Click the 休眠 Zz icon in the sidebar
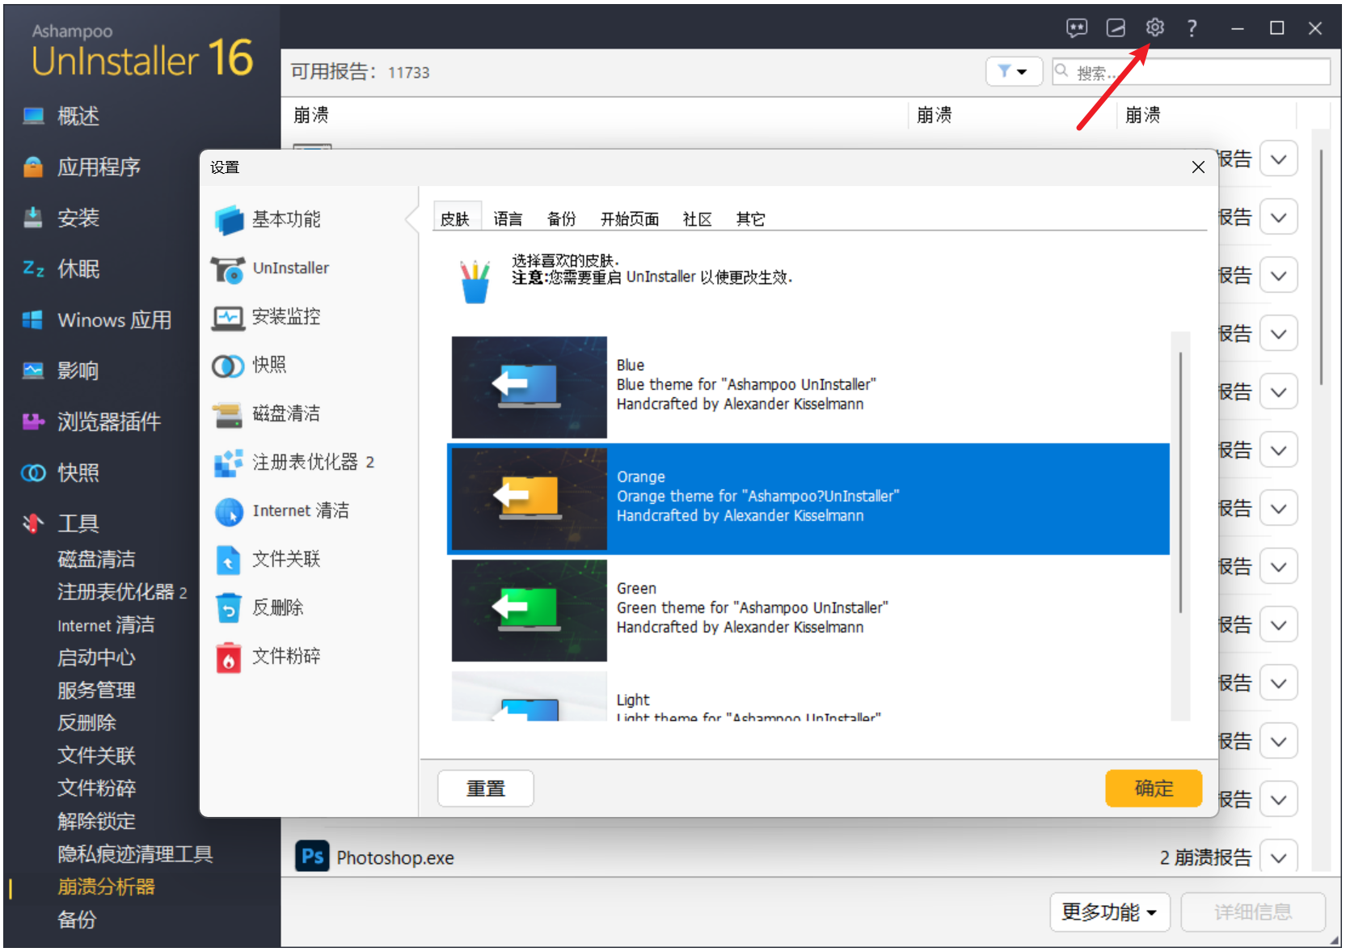The height and width of the screenshot is (952, 1346). point(33,269)
